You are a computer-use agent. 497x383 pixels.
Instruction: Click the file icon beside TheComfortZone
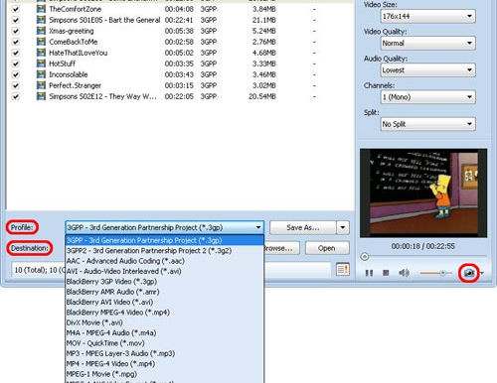41,9
